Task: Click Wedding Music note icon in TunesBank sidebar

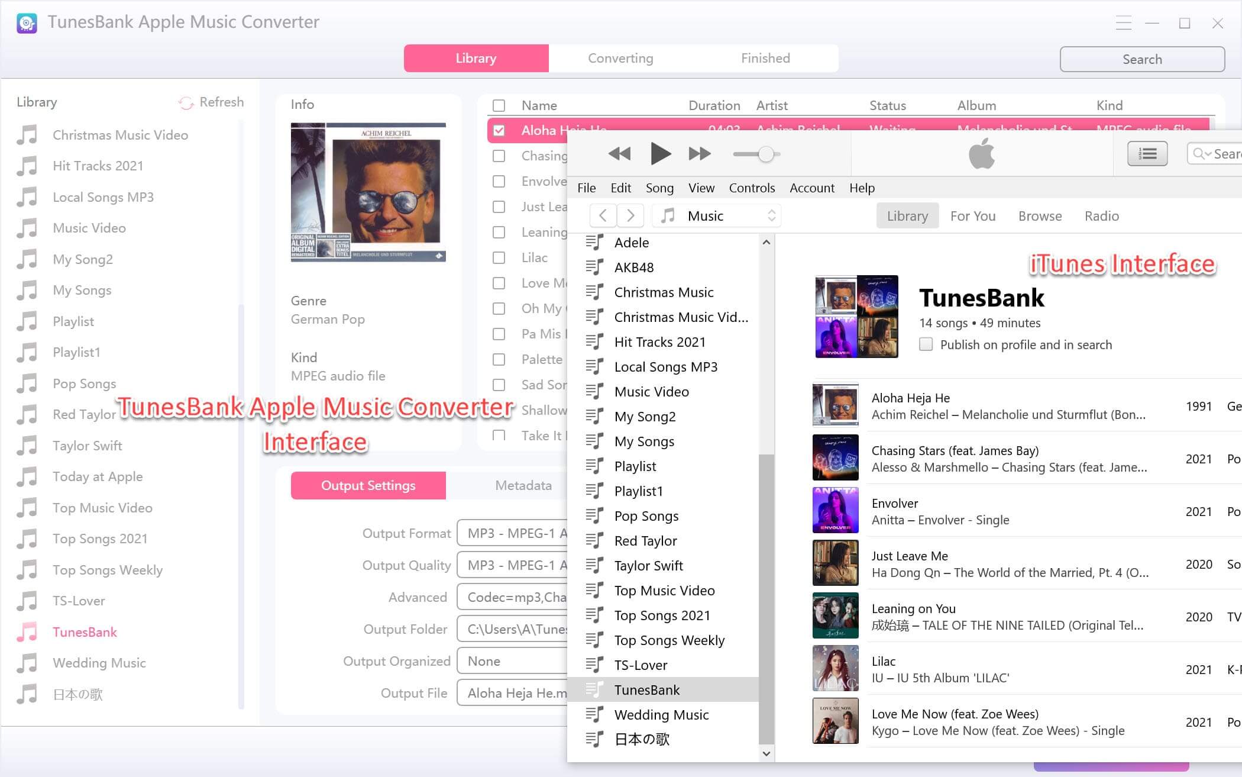Action: click(x=27, y=663)
